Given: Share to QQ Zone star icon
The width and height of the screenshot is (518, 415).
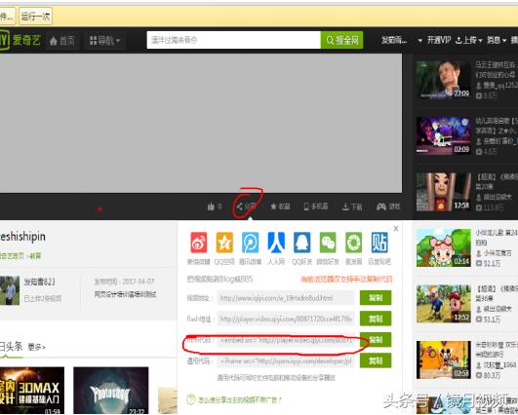Looking at the screenshot, I should pos(224,243).
